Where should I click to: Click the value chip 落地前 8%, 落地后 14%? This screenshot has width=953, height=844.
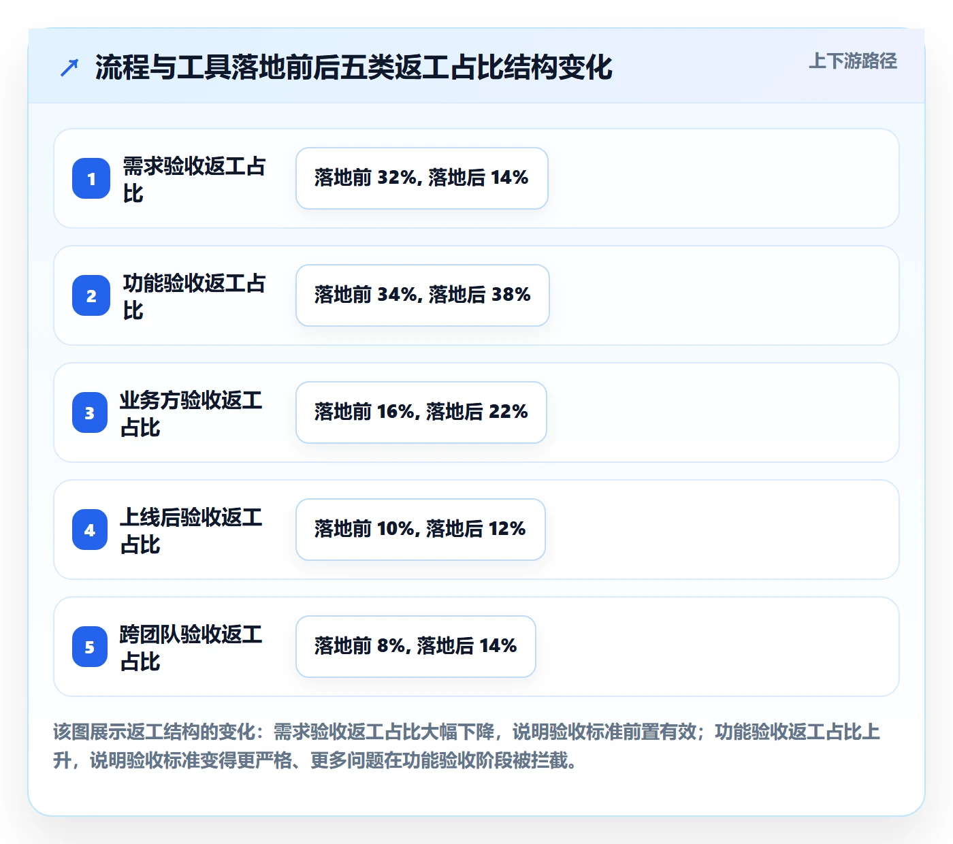click(x=416, y=647)
